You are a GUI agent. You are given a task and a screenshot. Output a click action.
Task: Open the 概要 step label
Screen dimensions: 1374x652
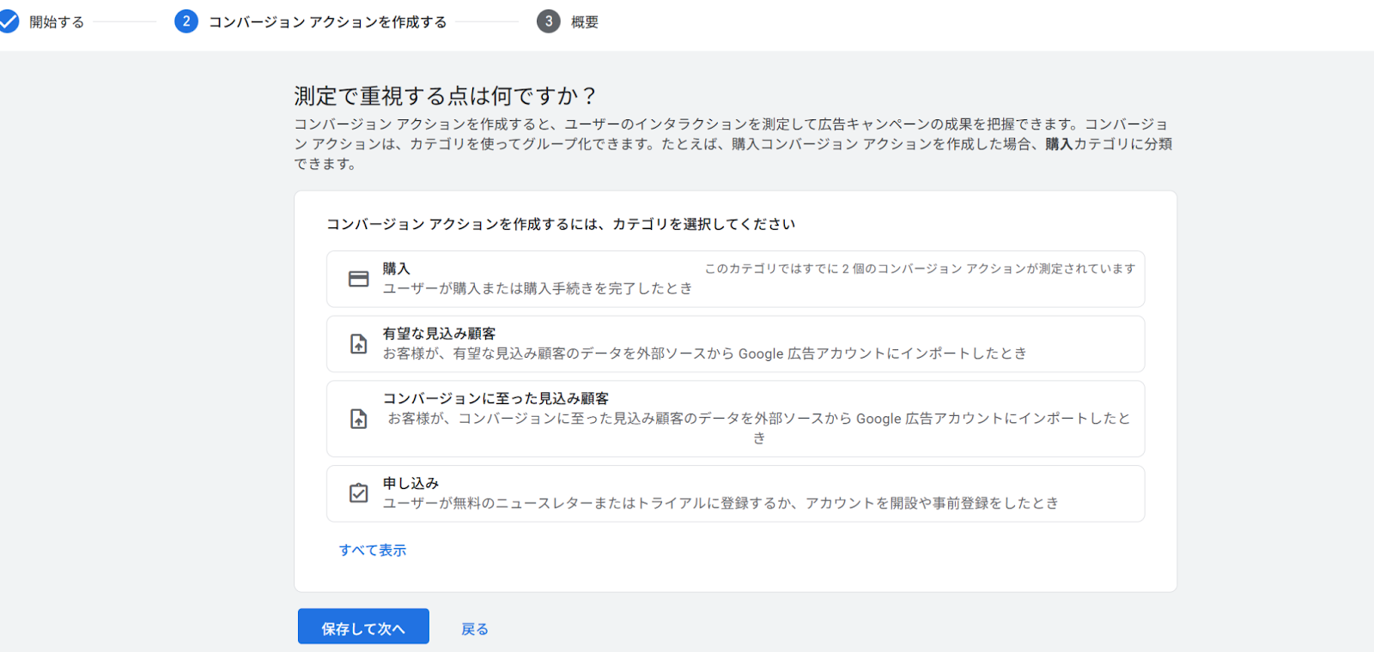point(585,22)
